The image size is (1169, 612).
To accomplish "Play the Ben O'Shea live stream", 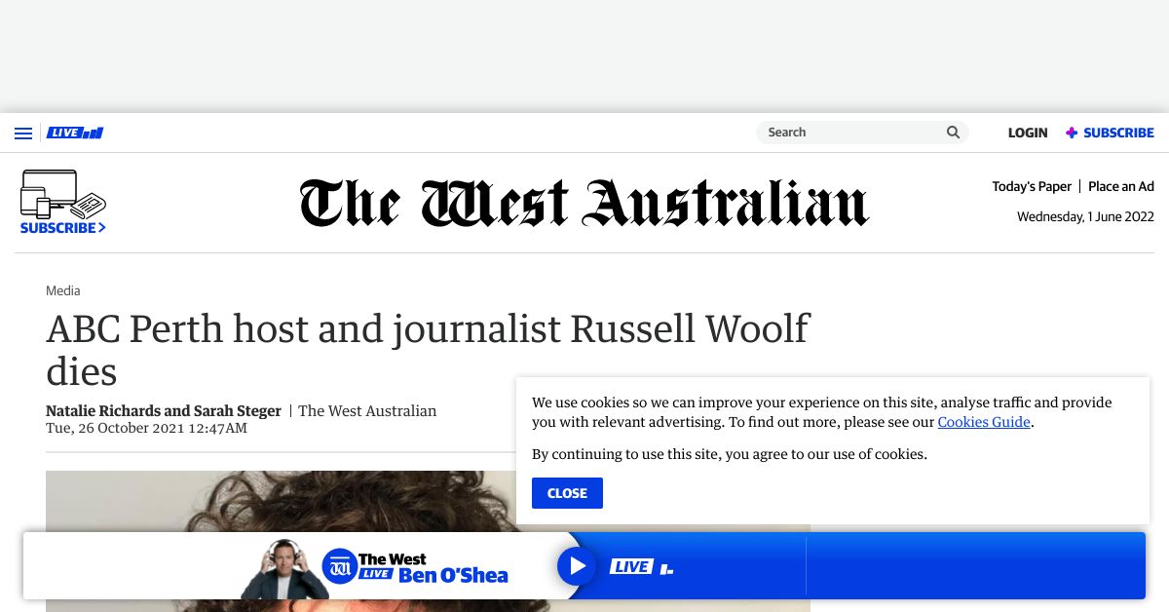I will click(577, 565).
